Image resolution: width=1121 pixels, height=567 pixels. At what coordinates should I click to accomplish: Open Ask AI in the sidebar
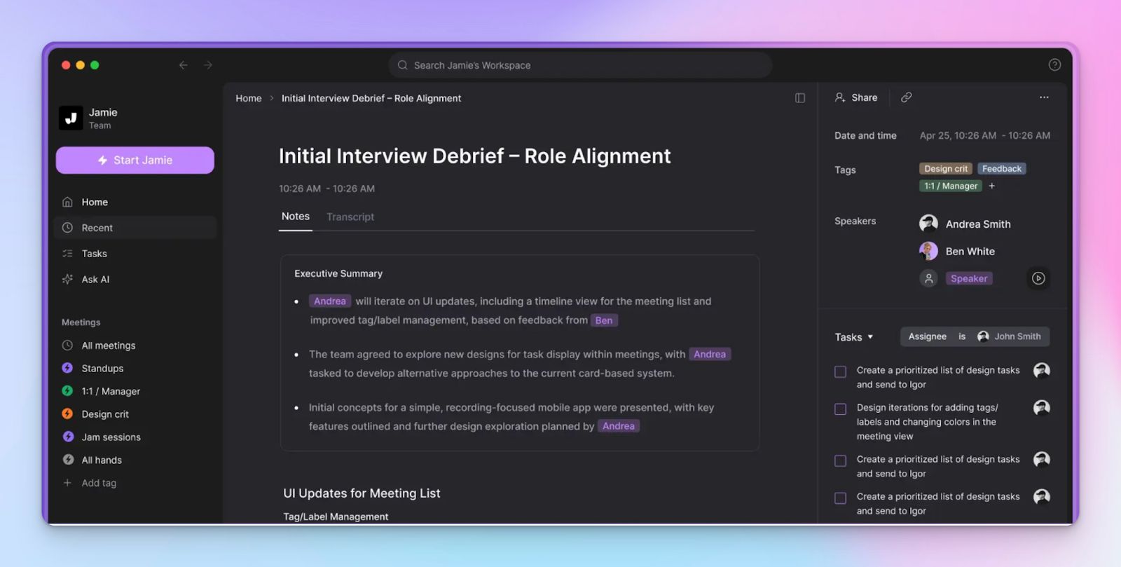click(95, 279)
